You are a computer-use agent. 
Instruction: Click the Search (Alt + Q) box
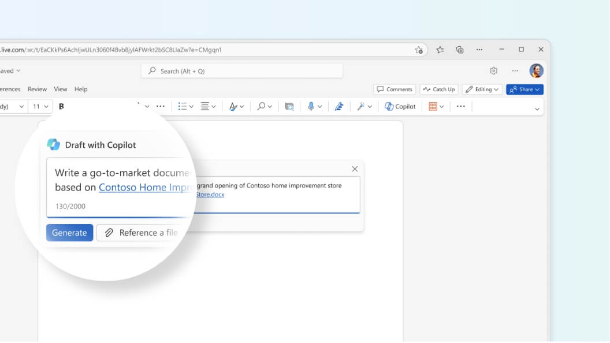pyautogui.click(x=241, y=71)
